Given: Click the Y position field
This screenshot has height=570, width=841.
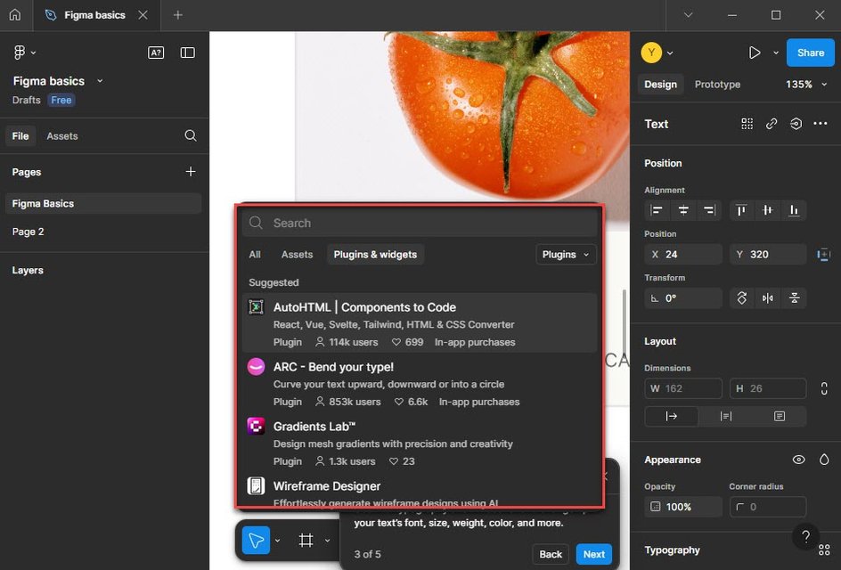Looking at the screenshot, I should click(768, 254).
